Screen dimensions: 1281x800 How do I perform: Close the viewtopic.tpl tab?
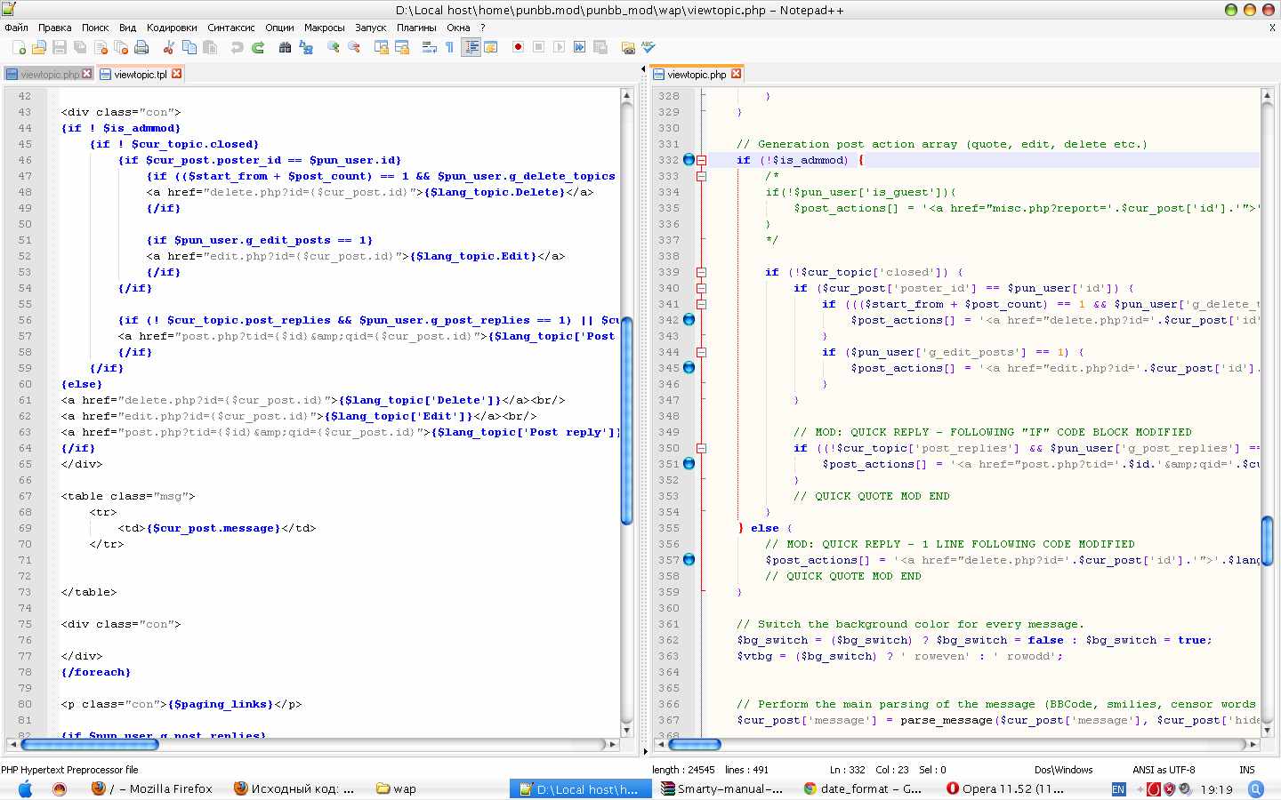177,74
